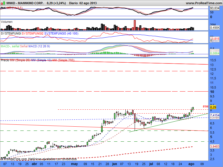
Task: Open the www.ProRealTime.com link
Action: (204, 3)
